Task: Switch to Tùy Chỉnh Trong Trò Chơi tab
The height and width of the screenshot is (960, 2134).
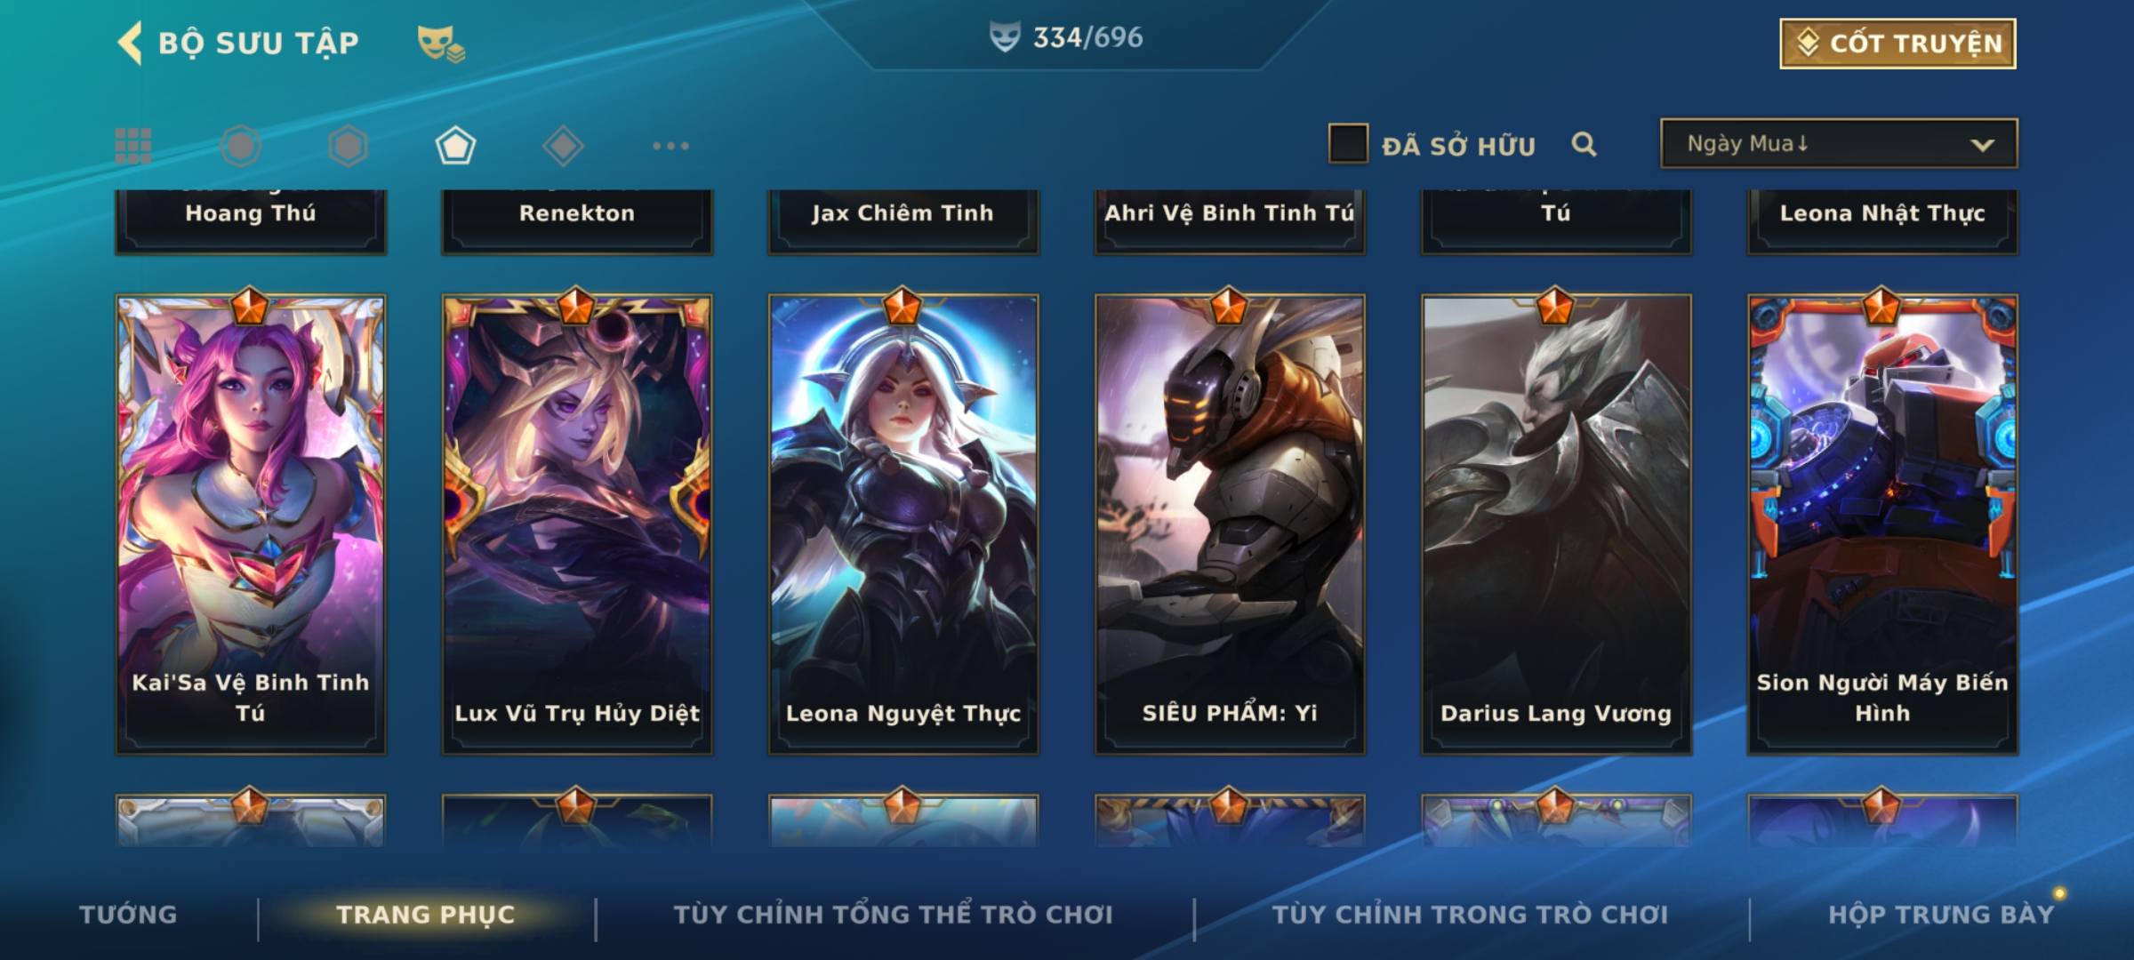Action: pyautogui.click(x=1470, y=915)
